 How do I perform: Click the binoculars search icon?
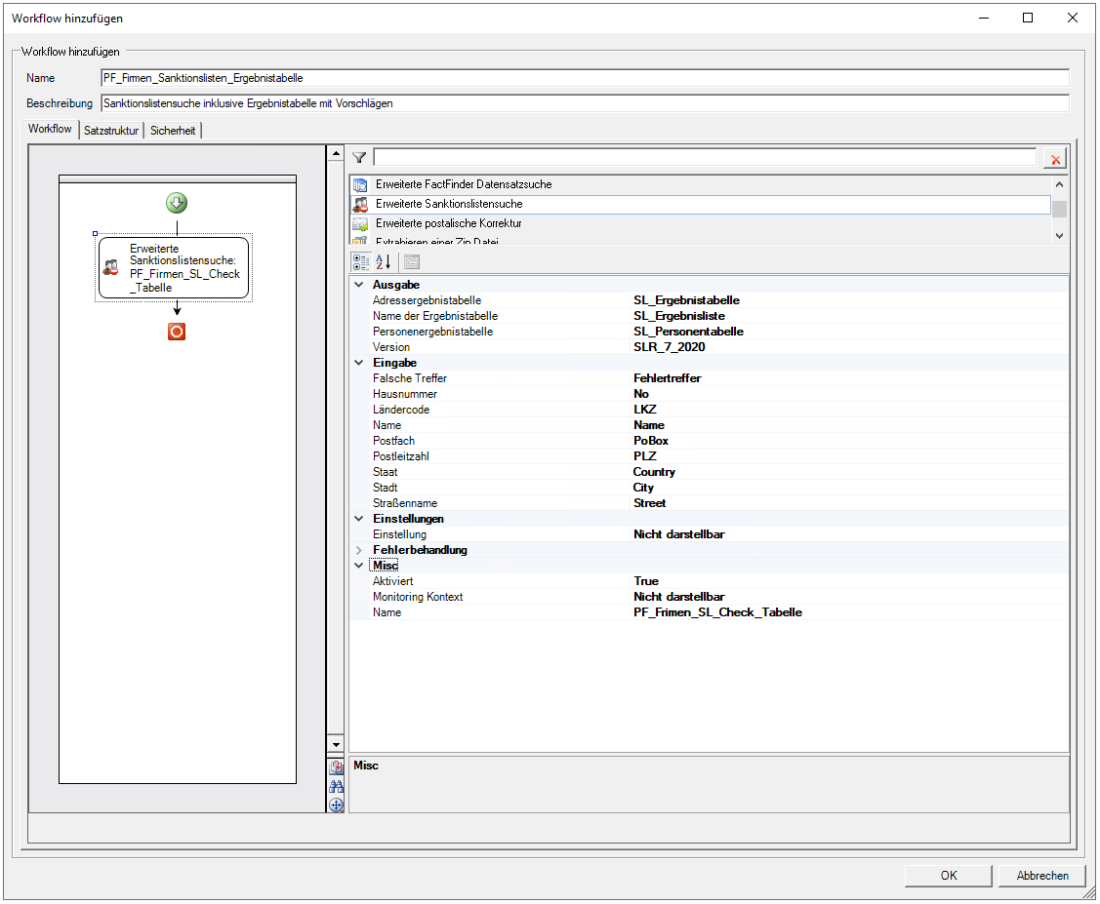click(x=336, y=786)
